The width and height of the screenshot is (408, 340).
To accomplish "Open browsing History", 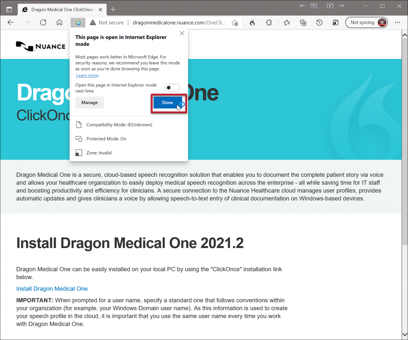I will (x=319, y=23).
